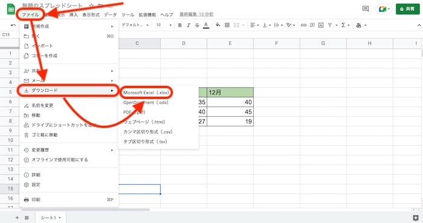Click ゴミ箱に移動 trash item
This screenshot has width=423, height=223.
coord(69,135)
